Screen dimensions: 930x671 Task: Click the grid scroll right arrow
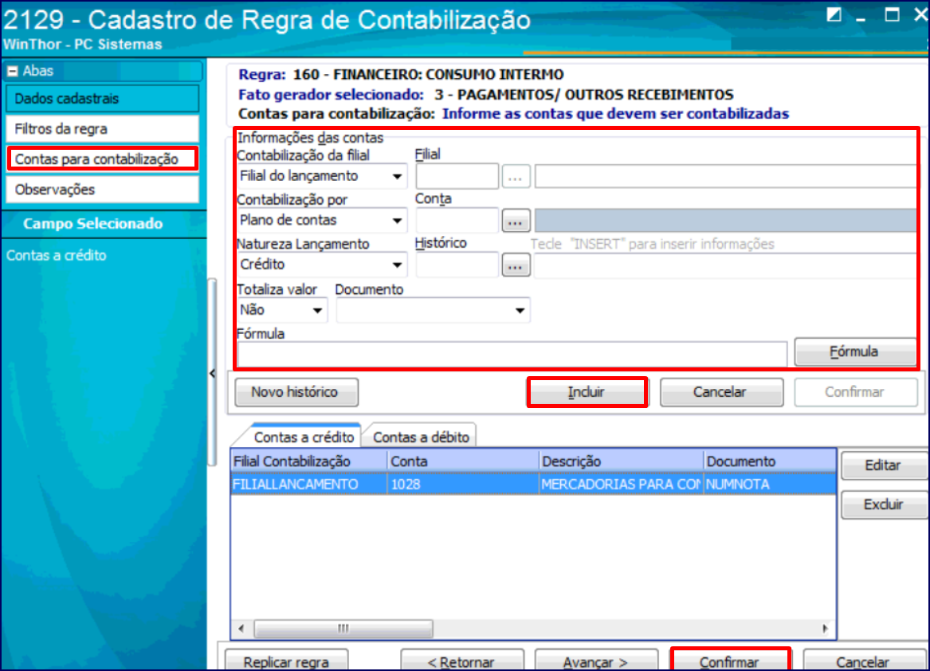click(825, 628)
